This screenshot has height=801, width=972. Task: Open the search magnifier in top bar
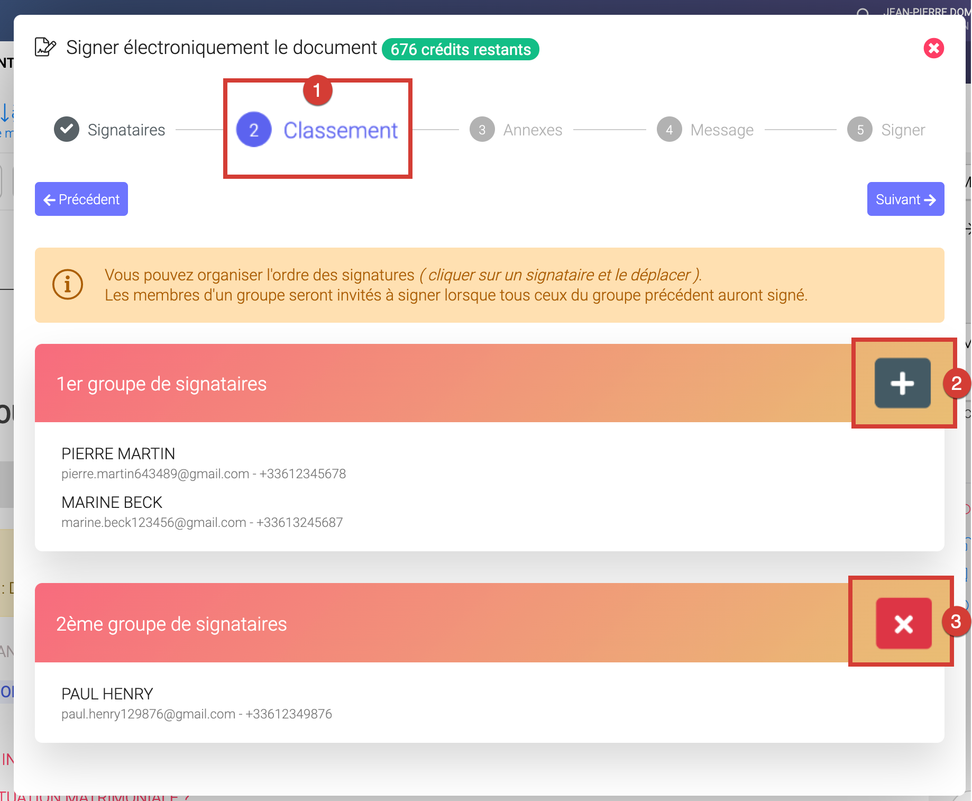tap(863, 12)
